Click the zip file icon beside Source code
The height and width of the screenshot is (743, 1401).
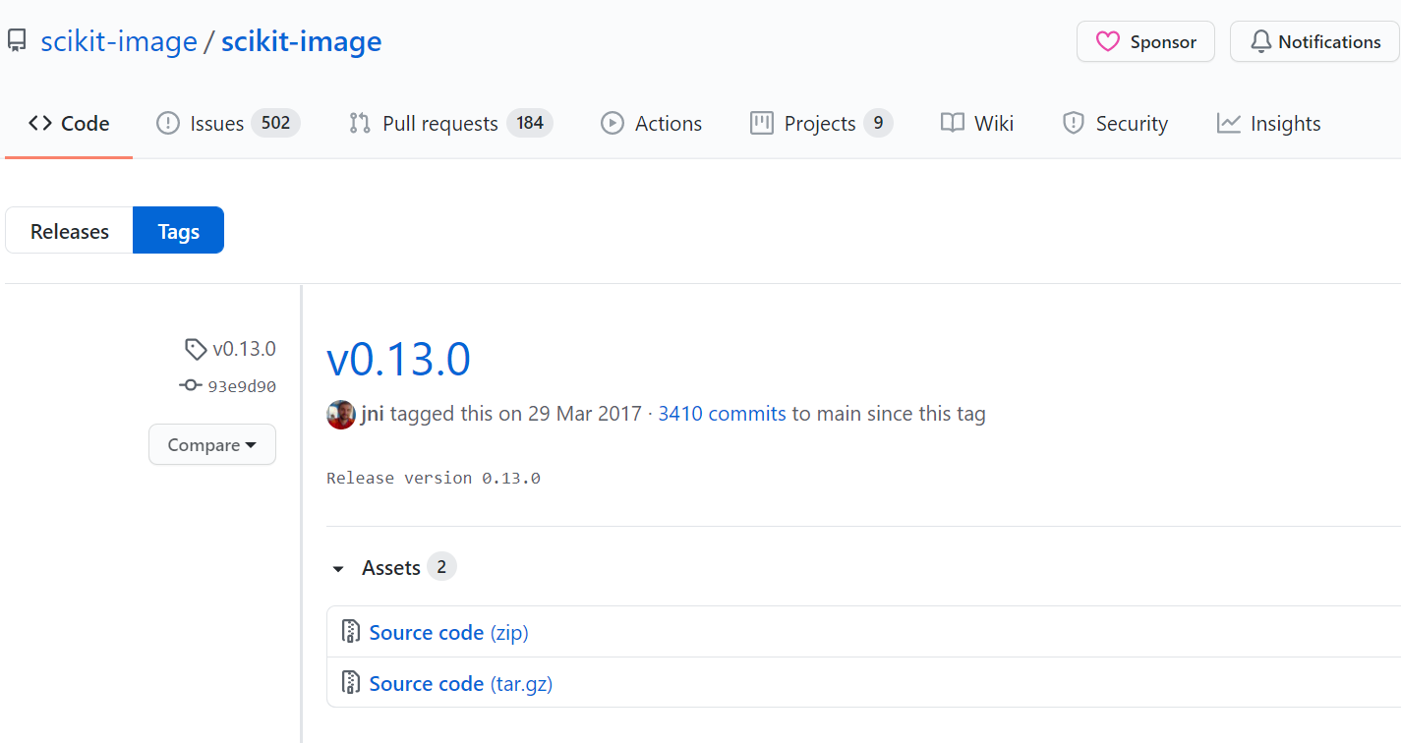(351, 631)
